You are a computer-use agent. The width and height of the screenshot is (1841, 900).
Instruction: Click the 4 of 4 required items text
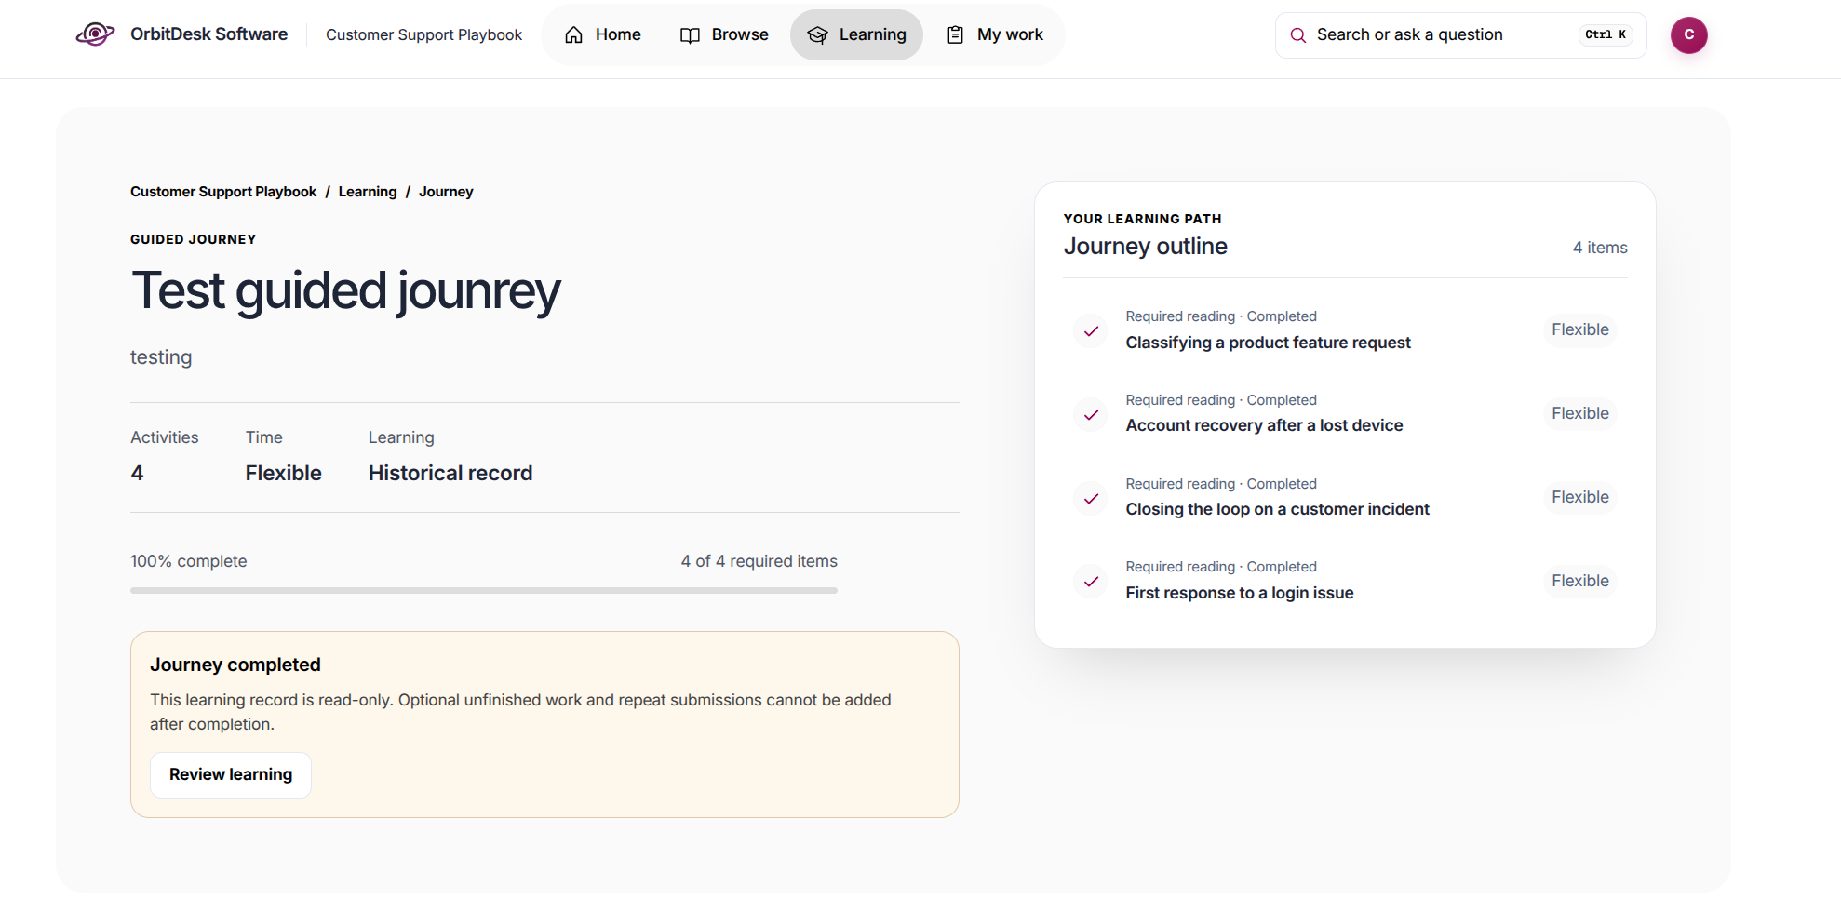click(x=759, y=561)
